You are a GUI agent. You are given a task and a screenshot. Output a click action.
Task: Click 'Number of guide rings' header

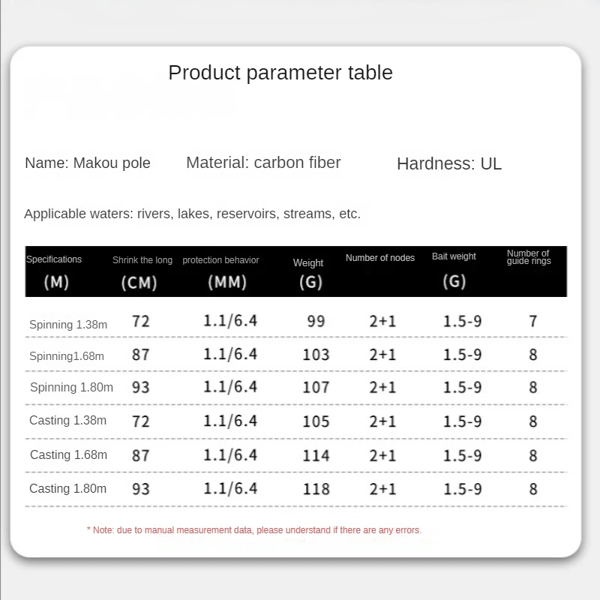click(x=529, y=257)
